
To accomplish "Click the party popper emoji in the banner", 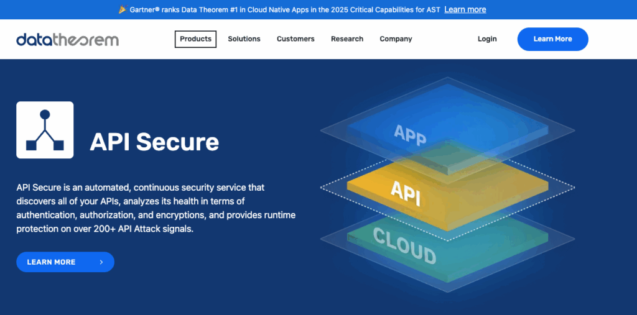I will 122,9.
